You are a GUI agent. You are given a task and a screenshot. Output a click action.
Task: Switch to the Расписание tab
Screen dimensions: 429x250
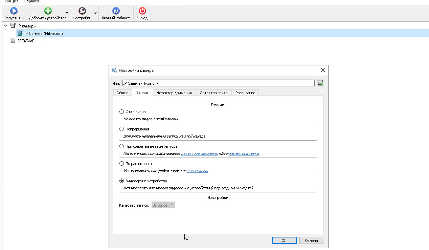[245, 93]
